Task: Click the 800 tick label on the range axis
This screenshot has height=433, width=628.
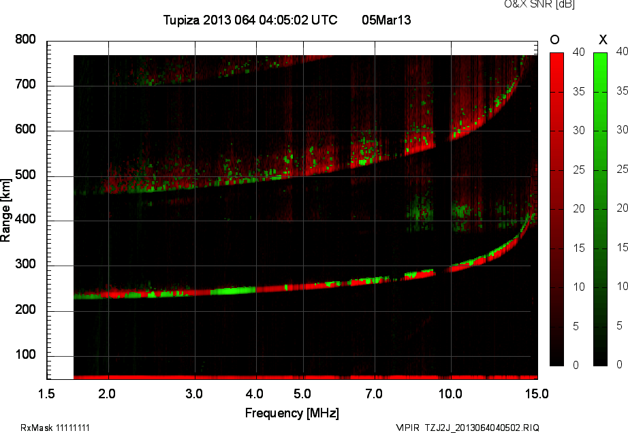Action: click(x=25, y=39)
